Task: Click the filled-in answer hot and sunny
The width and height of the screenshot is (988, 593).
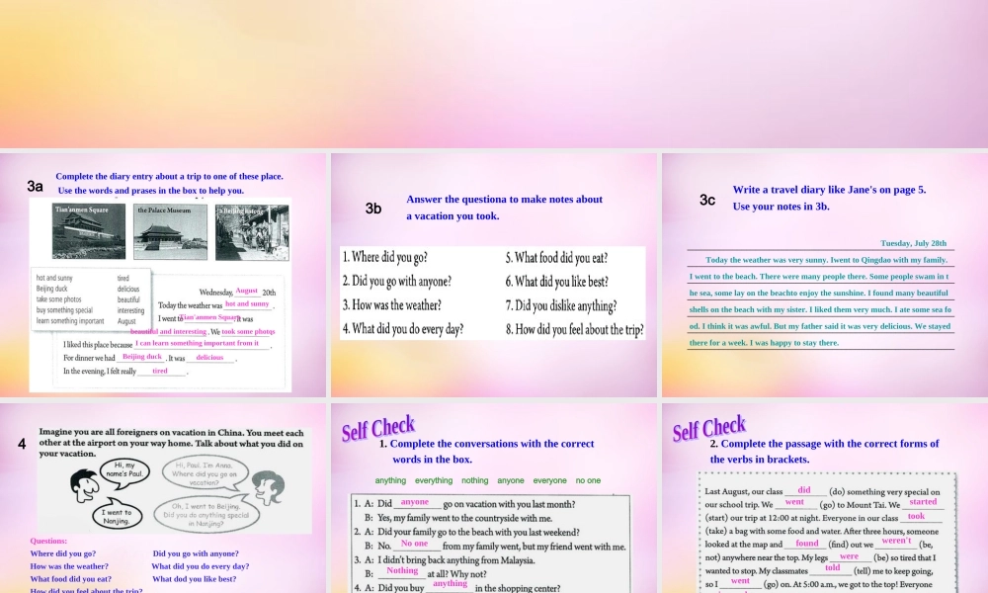Action: pos(248,303)
